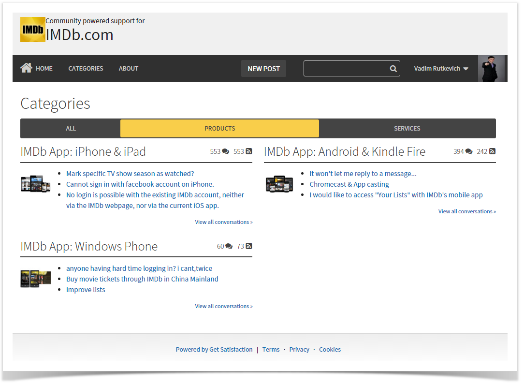Open 'Mark specific TV show season as watched?'
Viewport: 524px width, 385px height.
130,174
